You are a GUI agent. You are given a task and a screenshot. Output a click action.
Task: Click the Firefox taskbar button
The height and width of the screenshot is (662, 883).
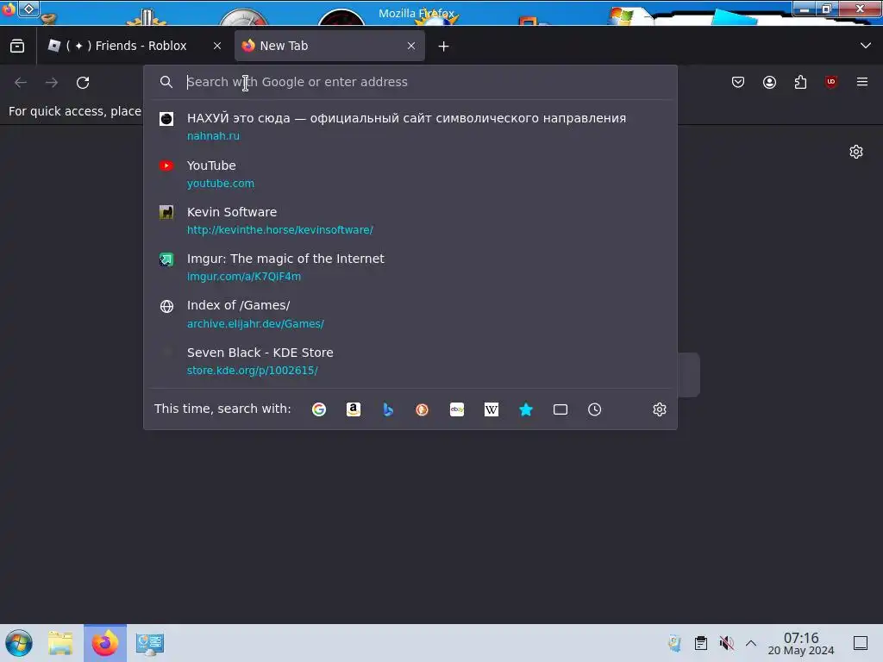[105, 643]
